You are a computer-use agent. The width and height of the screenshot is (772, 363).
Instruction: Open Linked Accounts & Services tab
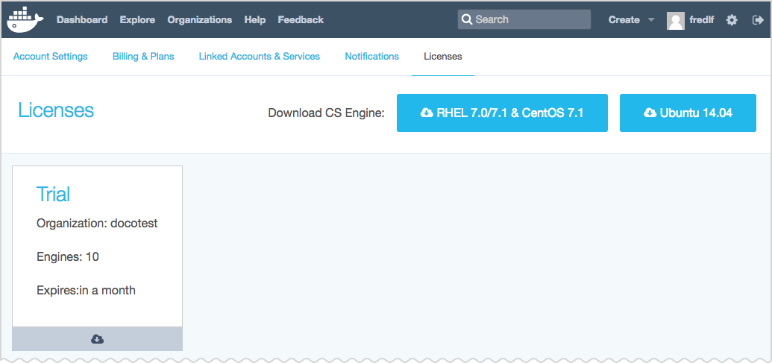[x=259, y=57]
